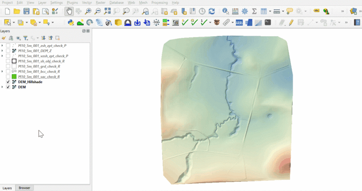Expand the M10_5m_001_zsh_zpt_check_P layer
The width and height of the screenshot is (362, 191).
(x=3, y=46)
